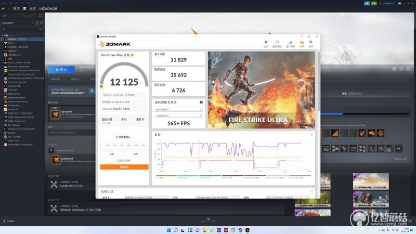Image resolution: width=416 pixels, height=234 pixels.
Task: Select PUBG: BATTLEGROUNDS in library
Action: (x=20, y=113)
